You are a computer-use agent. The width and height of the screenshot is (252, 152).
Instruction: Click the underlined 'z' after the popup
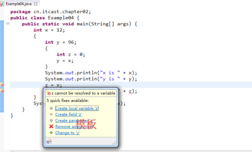130,91
